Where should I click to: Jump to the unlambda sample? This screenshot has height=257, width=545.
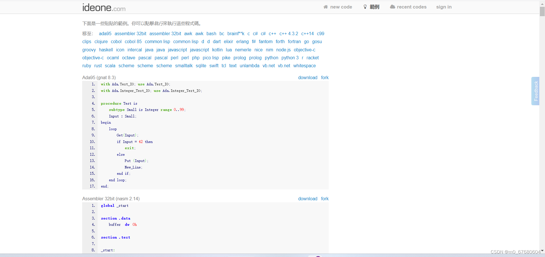click(x=249, y=66)
